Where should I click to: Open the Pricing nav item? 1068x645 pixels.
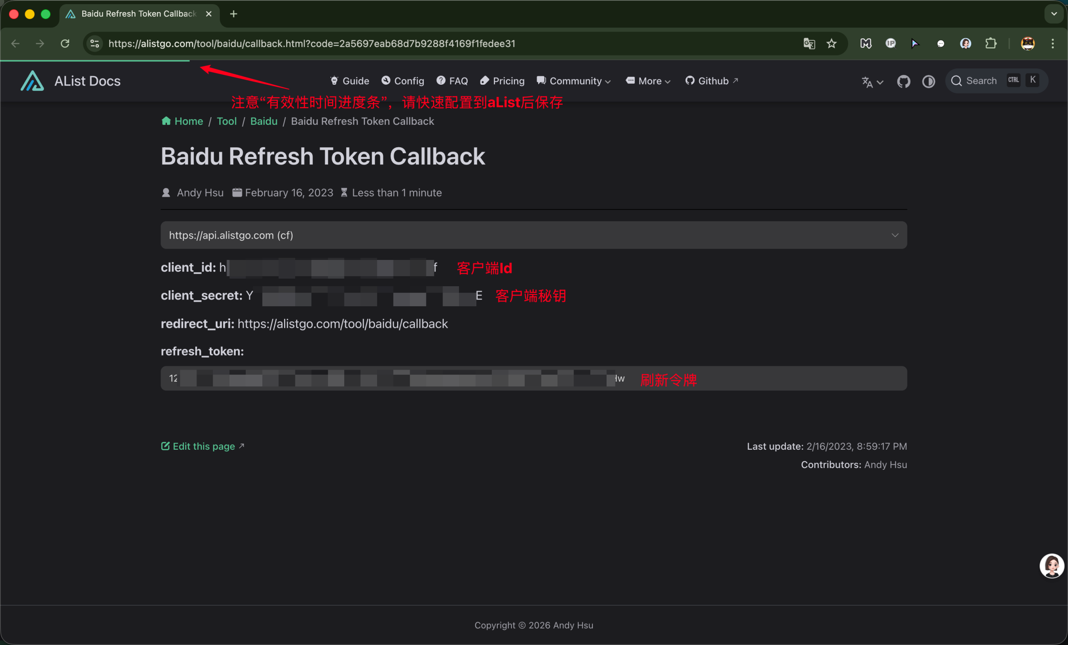click(x=502, y=81)
